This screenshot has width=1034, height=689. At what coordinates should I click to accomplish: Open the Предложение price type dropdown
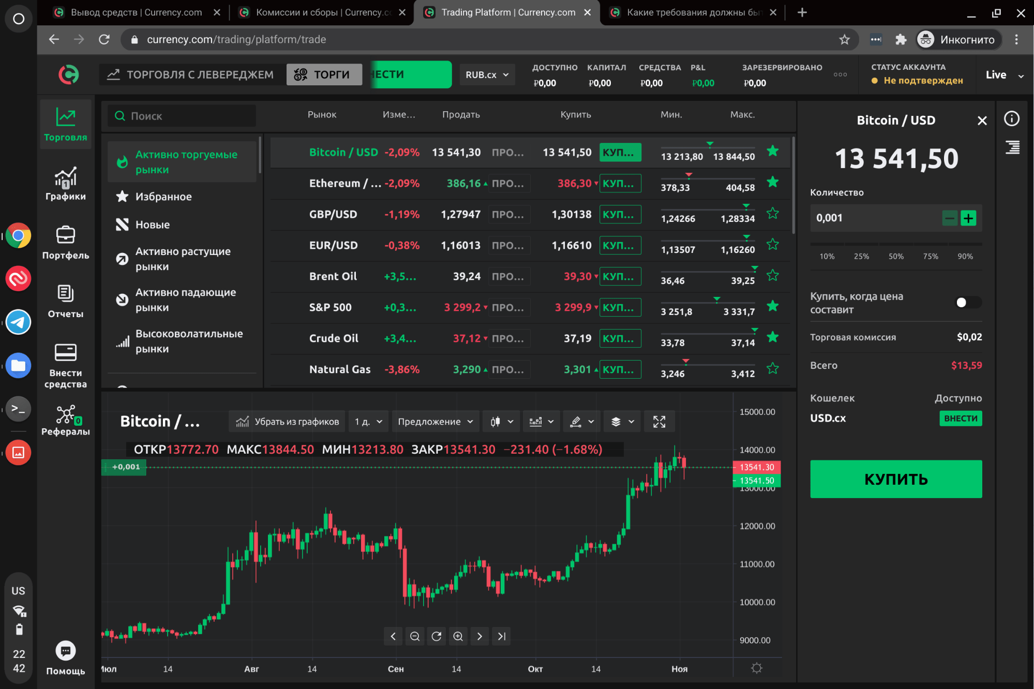pos(435,422)
